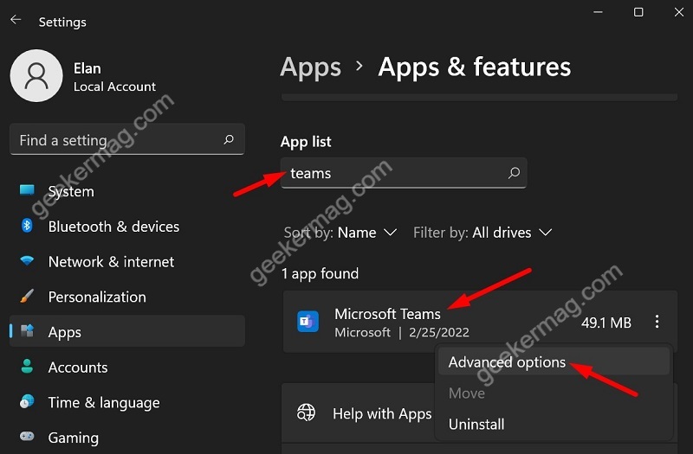The width and height of the screenshot is (693, 454).
Task: Click the Apps icon in sidebar
Action: coord(27,330)
